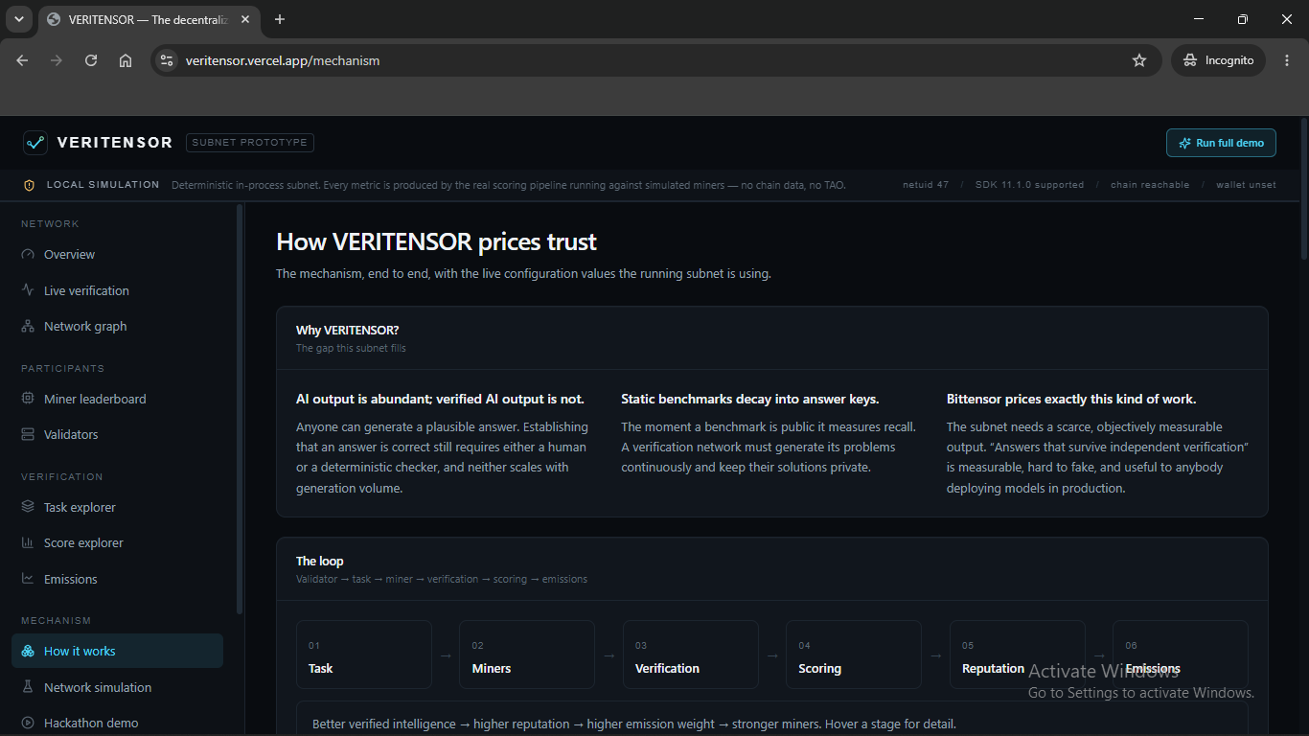The image size is (1309, 736).
Task: Click the sidebar scrollbar
Action: [240, 410]
